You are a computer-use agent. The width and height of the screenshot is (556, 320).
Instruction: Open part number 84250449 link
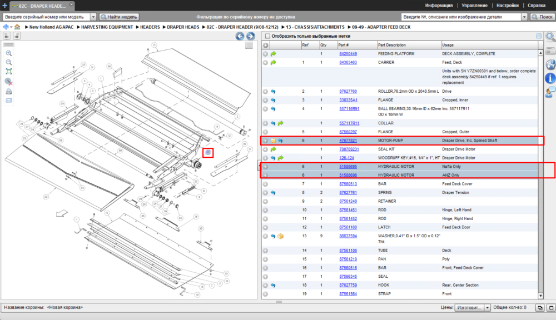pos(348,54)
